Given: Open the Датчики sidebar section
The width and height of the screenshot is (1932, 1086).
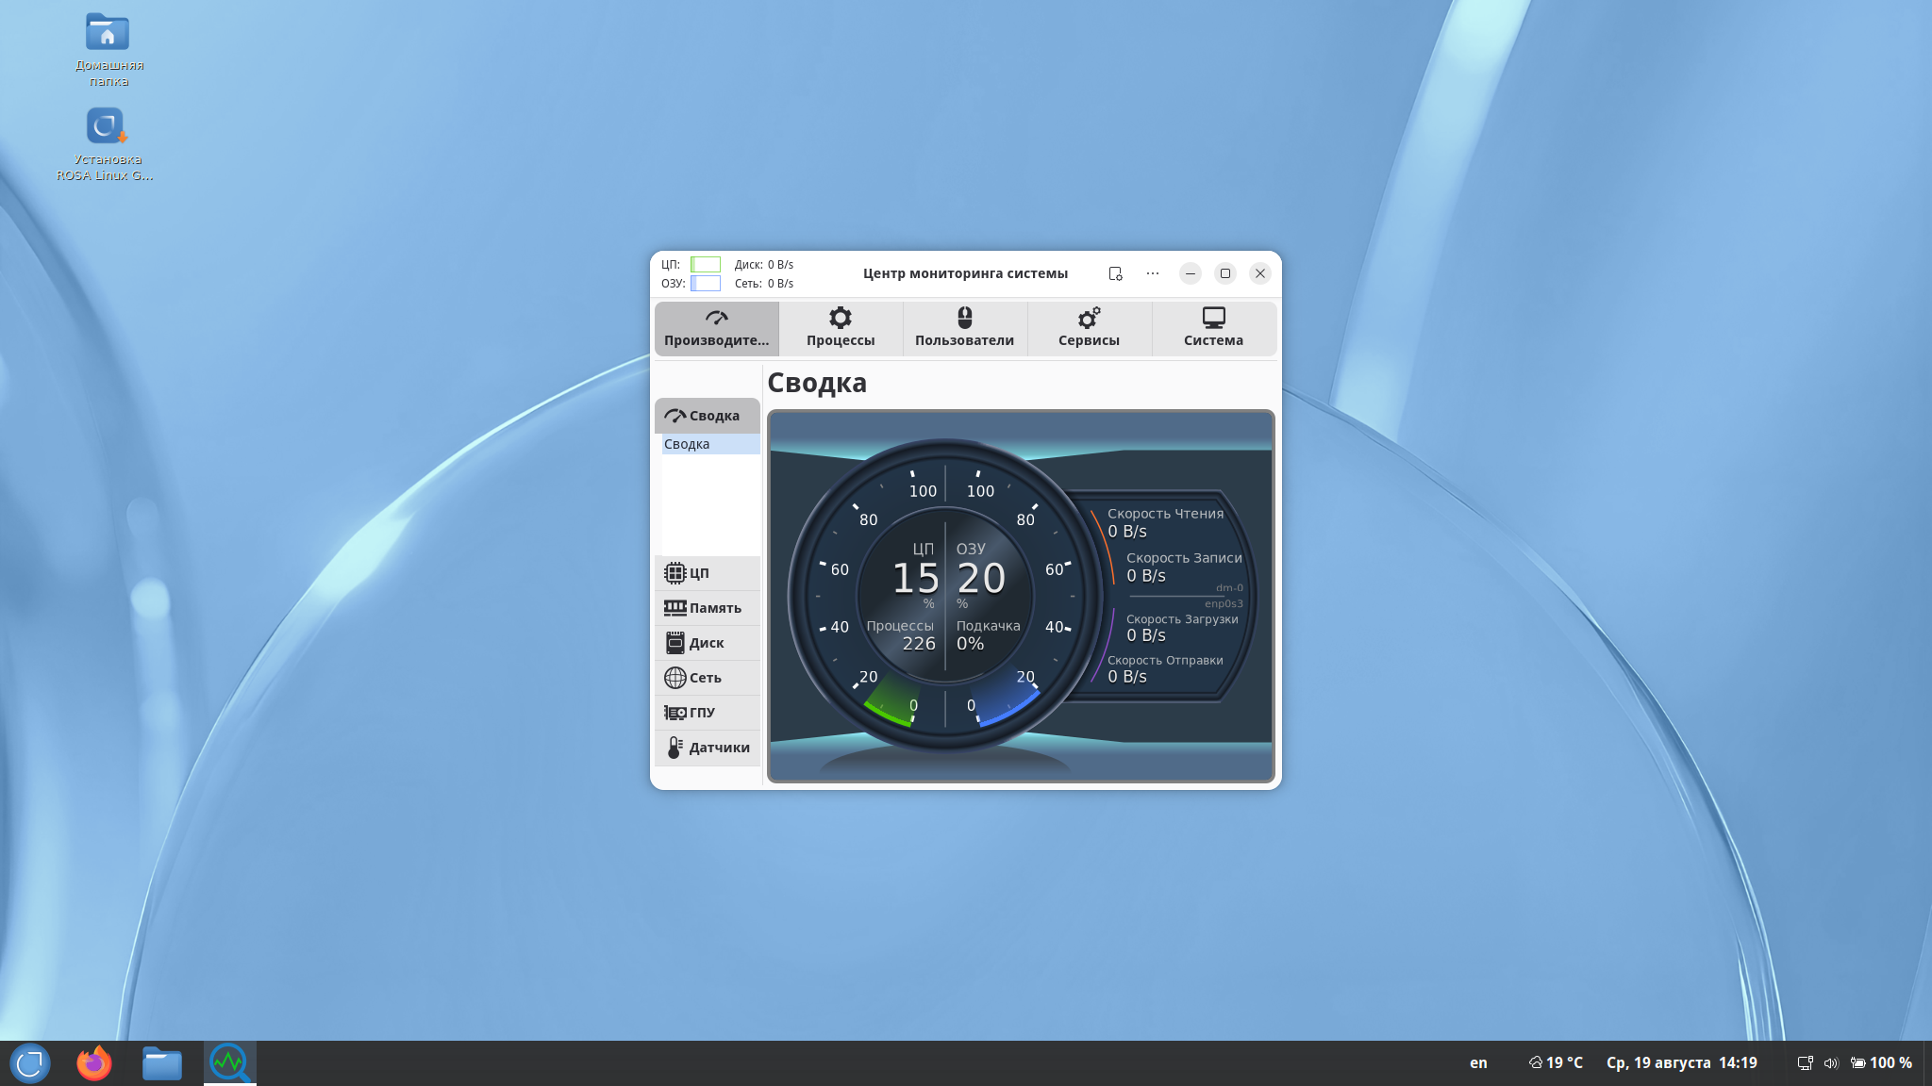Looking at the screenshot, I should 707,748.
